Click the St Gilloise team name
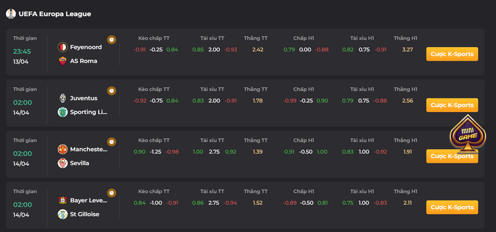 (84, 214)
